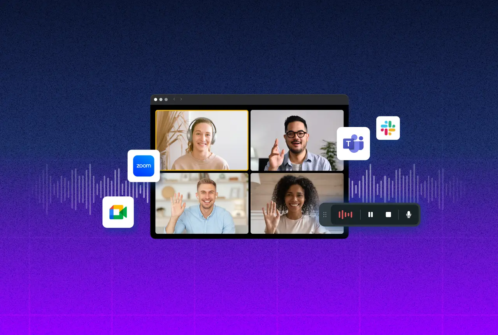Click the back chevron in the title bar
Viewport: 498px width, 335px height.
(x=174, y=99)
